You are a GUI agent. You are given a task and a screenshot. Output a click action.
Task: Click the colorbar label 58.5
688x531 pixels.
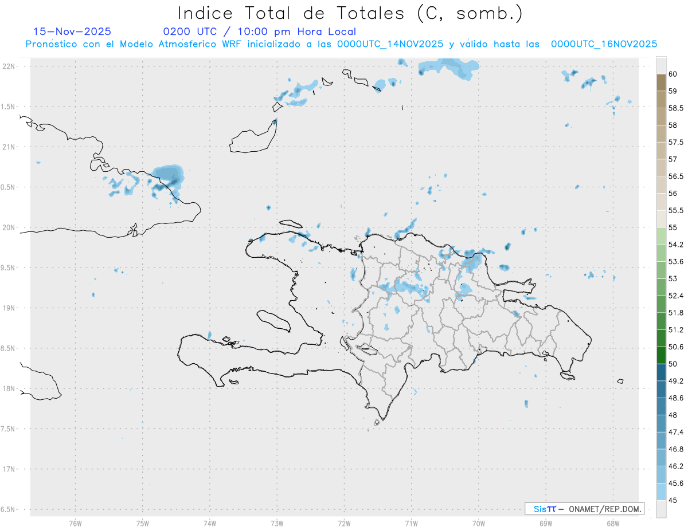[x=675, y=108]
